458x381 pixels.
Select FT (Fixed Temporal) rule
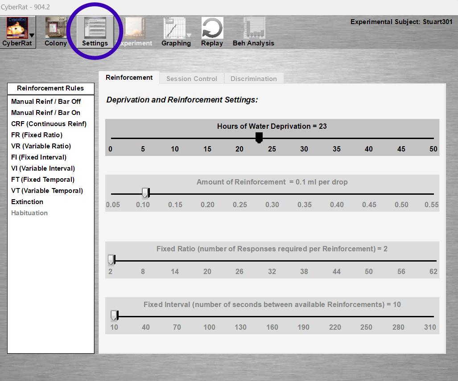[x=43, y=179]
